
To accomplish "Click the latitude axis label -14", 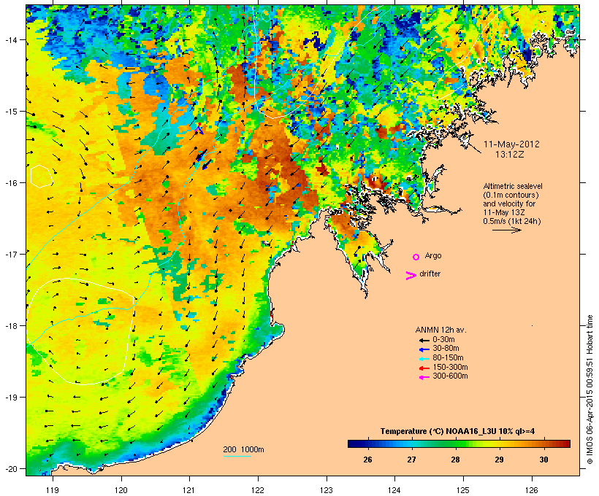I will point(10,39).
